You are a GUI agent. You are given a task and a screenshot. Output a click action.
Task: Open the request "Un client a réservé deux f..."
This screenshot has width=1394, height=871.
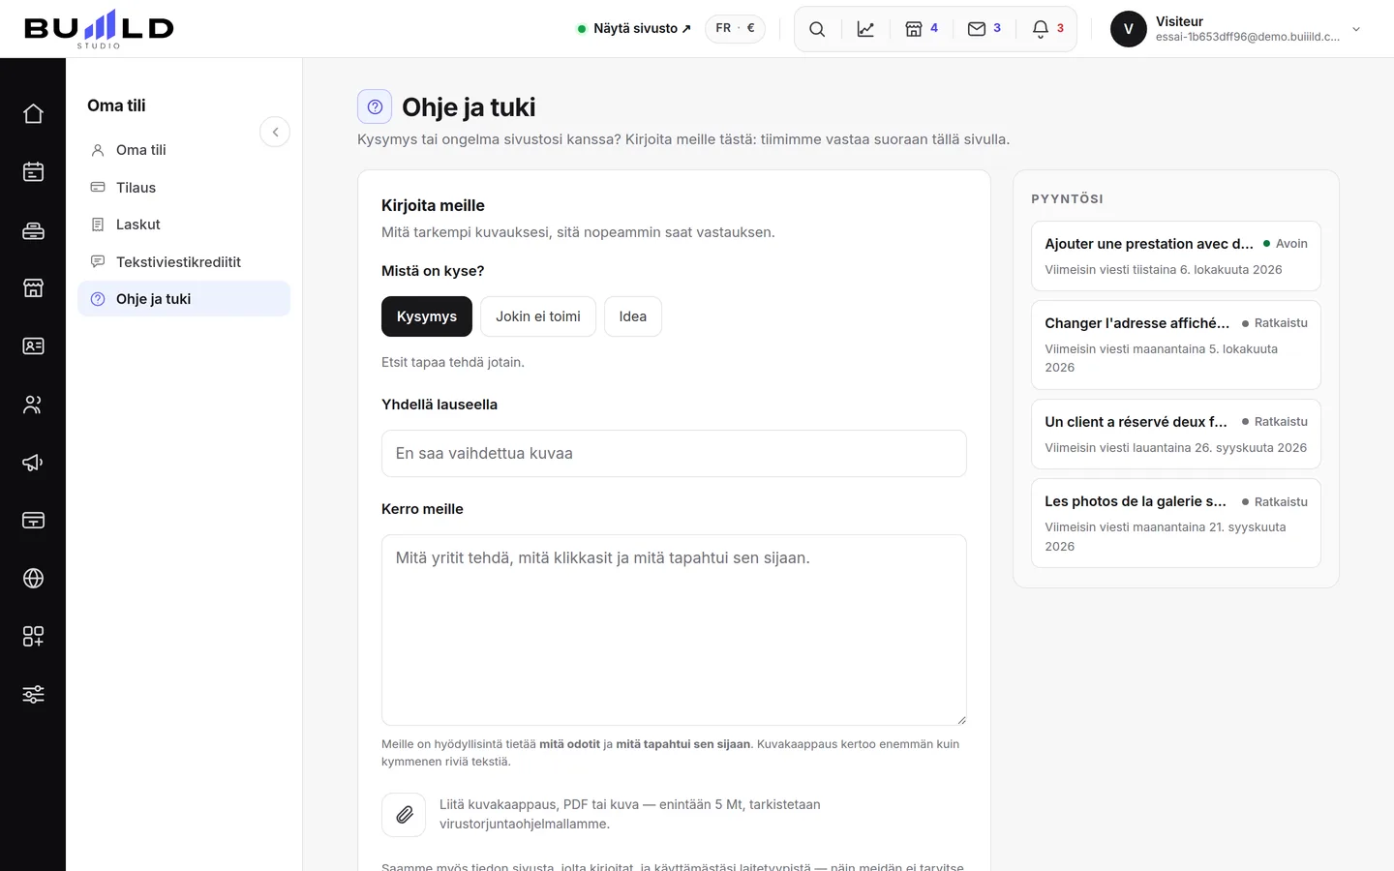pyautogui.click(x=1176, y=435)
